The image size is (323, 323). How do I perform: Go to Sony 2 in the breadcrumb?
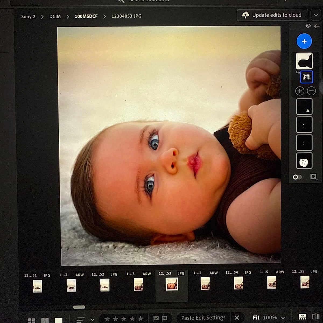pyautogui.click(x=28, y=16)
